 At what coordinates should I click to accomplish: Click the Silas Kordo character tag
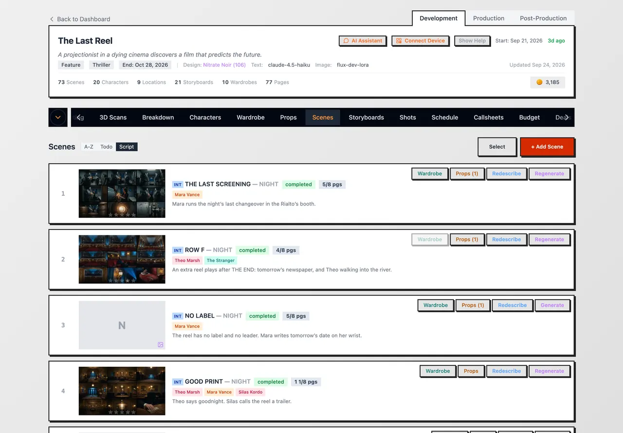tap(250, 392)
